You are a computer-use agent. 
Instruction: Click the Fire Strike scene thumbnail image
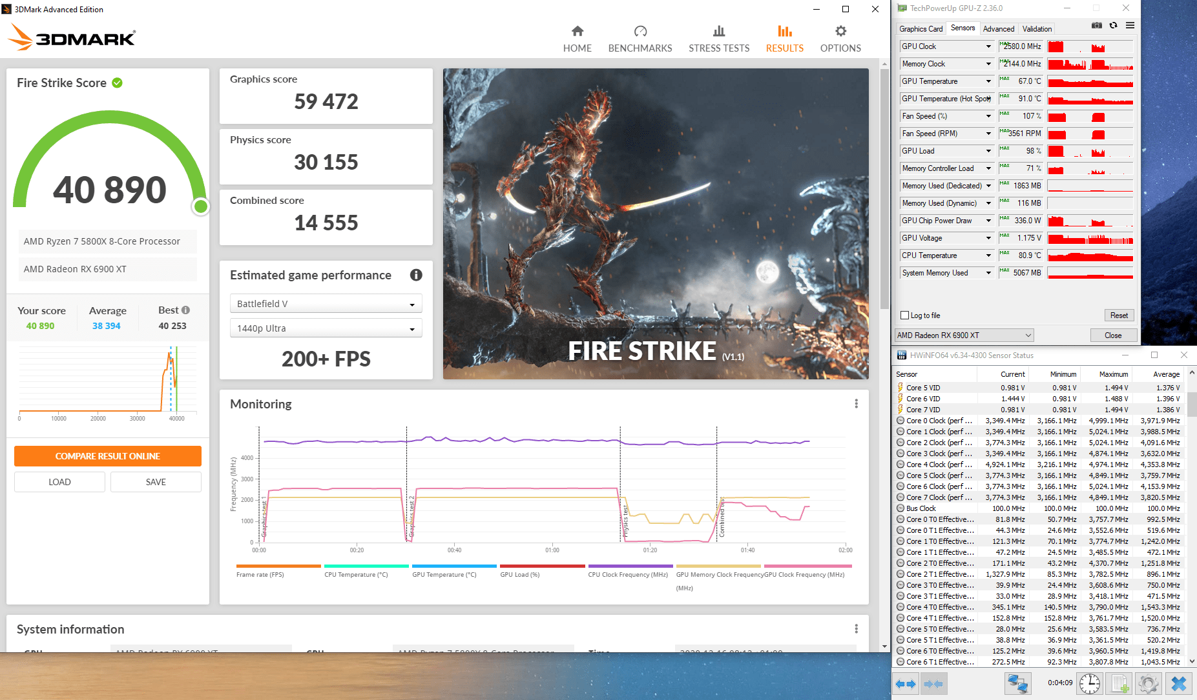(656, 224)
